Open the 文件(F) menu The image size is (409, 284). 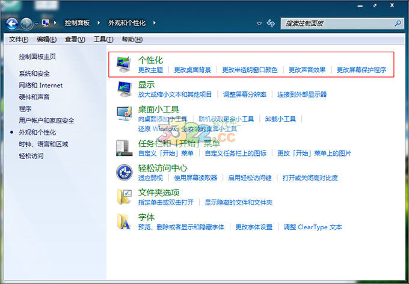(x=19, y=40)
